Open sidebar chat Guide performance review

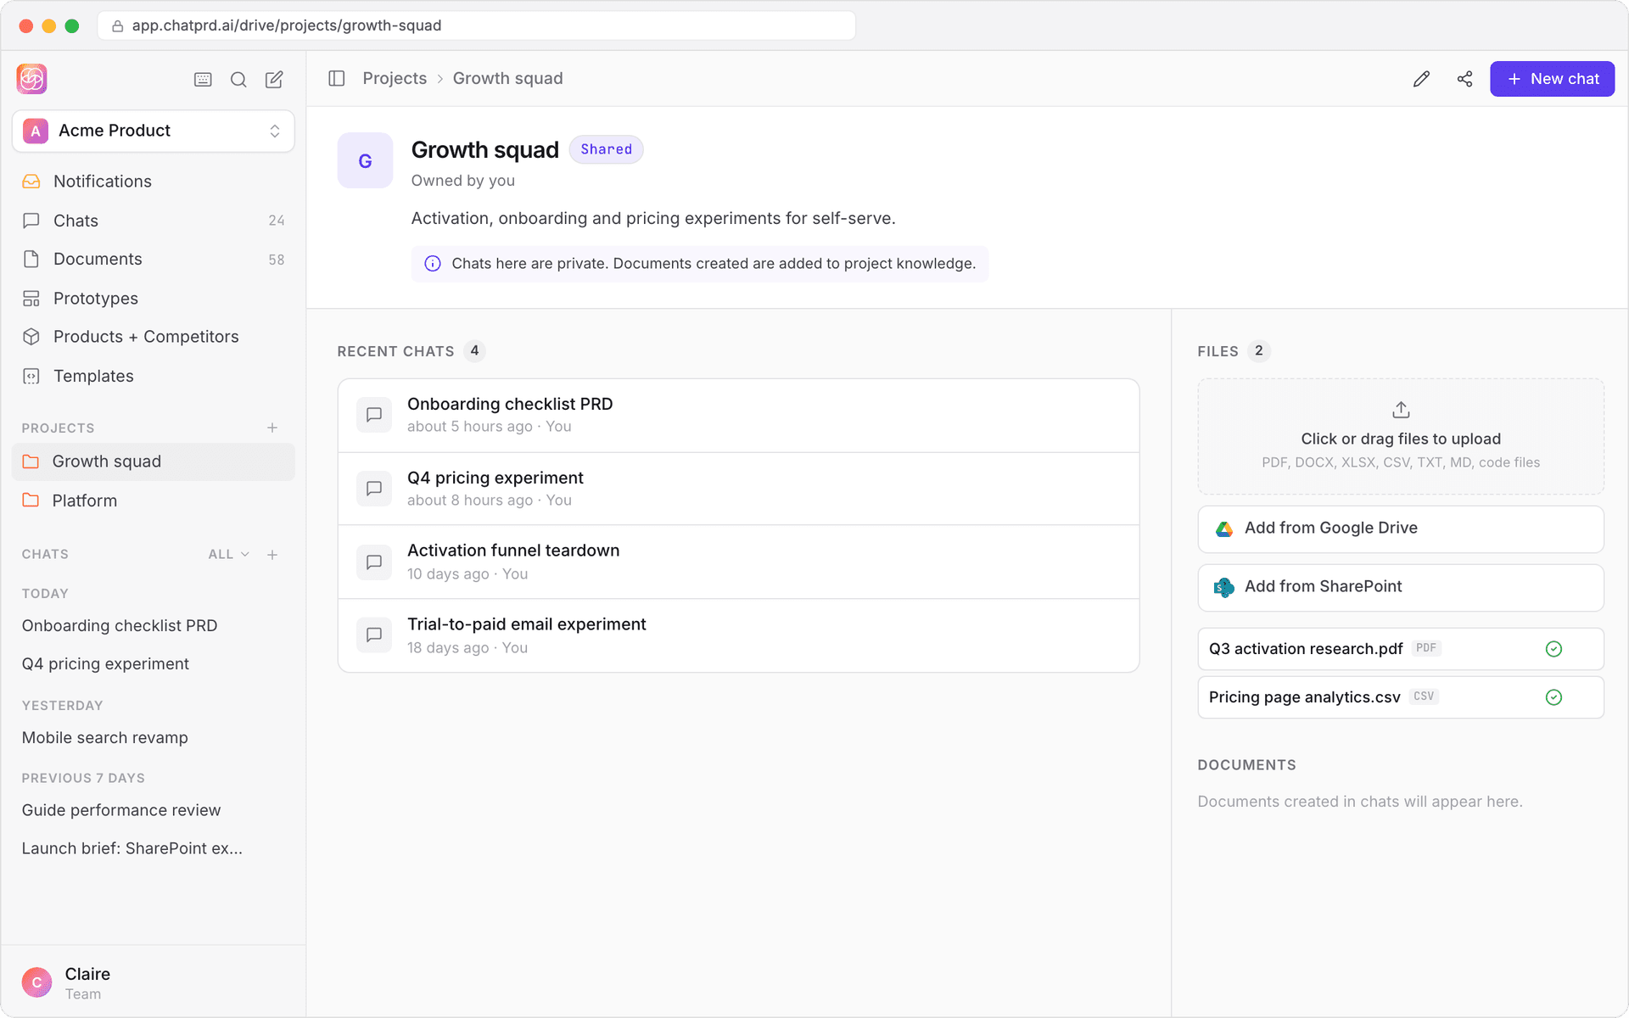(x=120, y=810)
